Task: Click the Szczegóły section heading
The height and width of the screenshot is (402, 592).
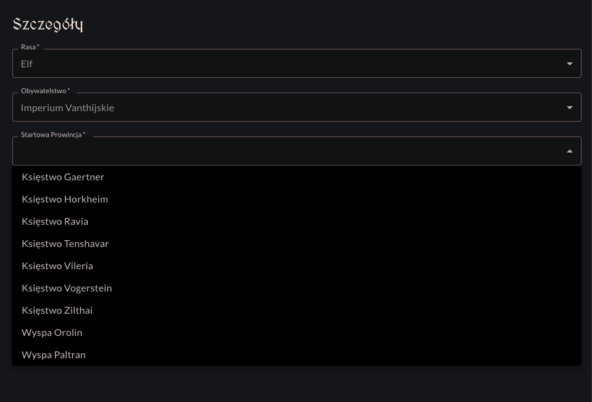Action: click(x=48, y=24)
